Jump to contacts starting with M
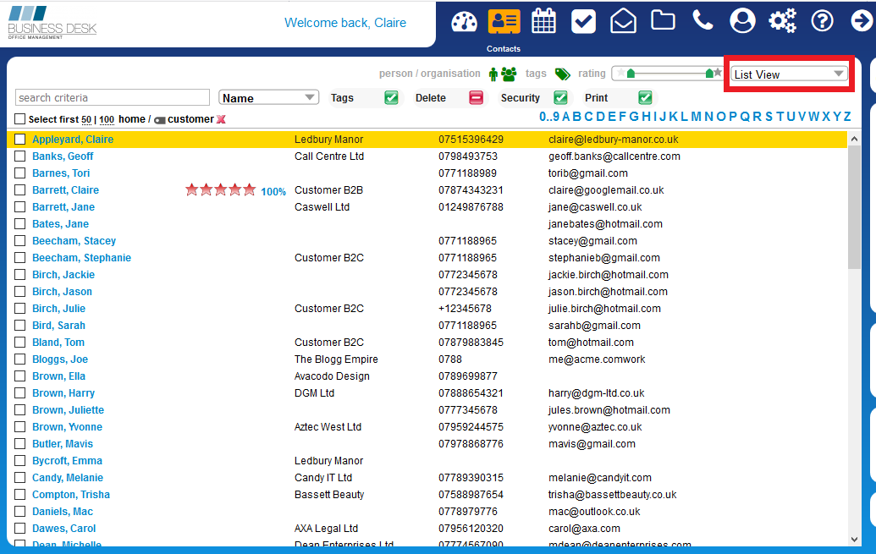 click(696, 116)
